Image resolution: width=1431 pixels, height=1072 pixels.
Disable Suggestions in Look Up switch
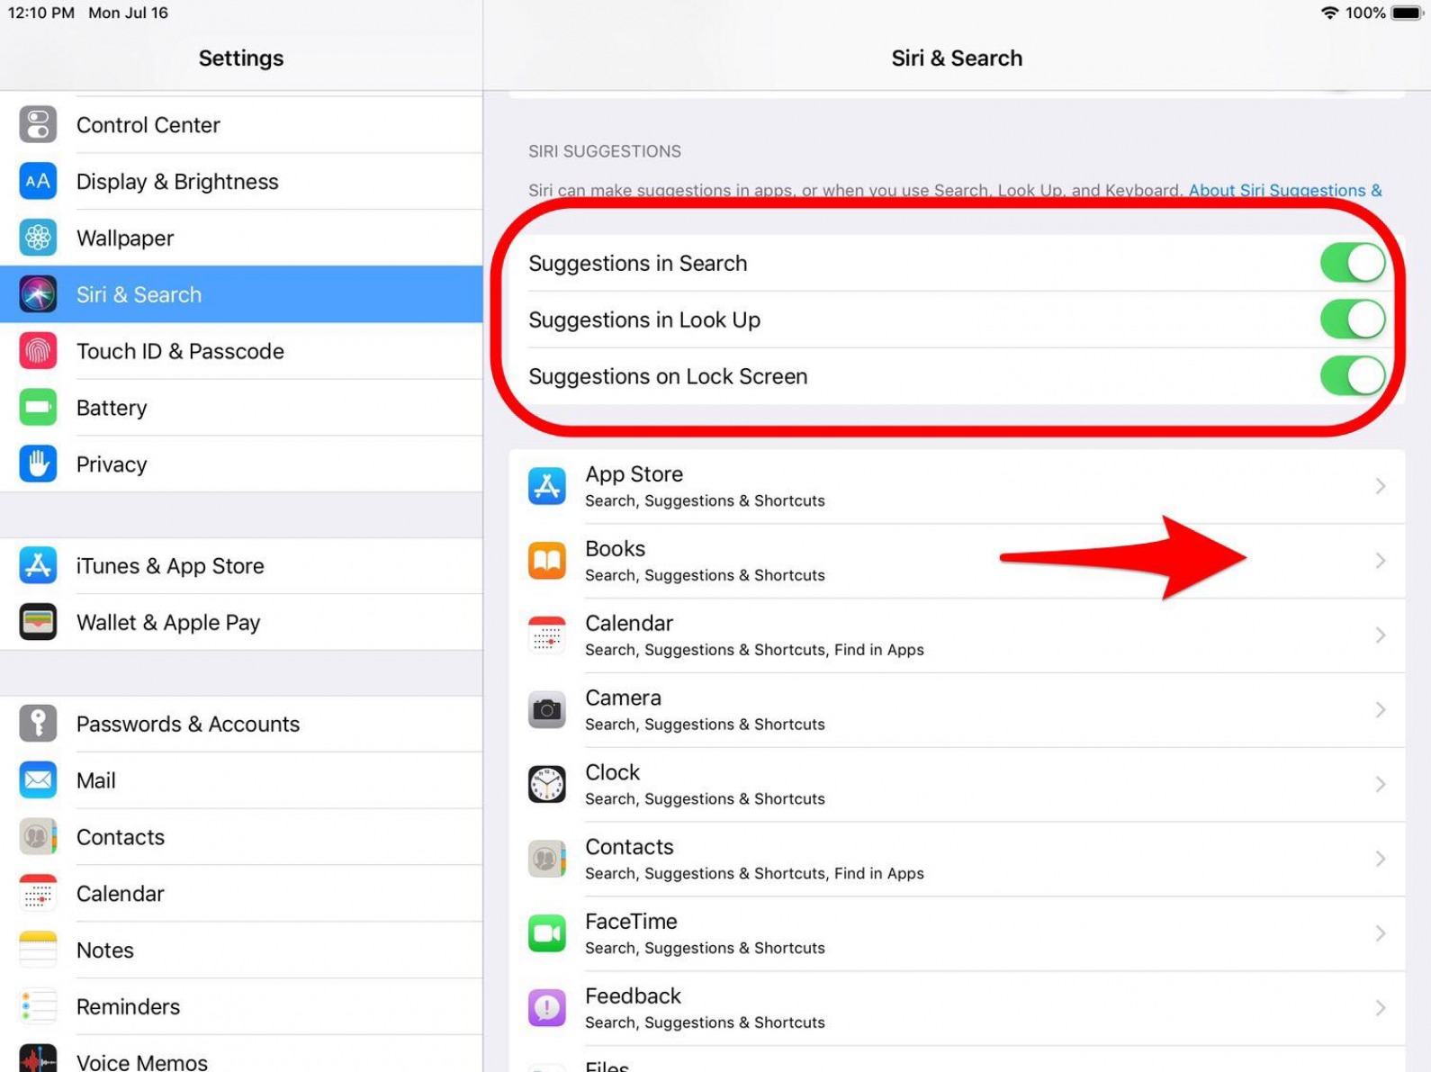(1353, 320)
